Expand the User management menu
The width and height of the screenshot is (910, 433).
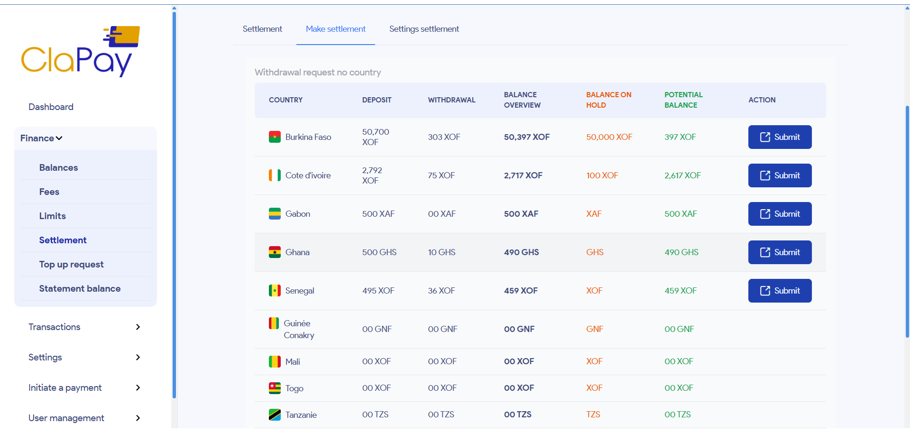[84, 418]
